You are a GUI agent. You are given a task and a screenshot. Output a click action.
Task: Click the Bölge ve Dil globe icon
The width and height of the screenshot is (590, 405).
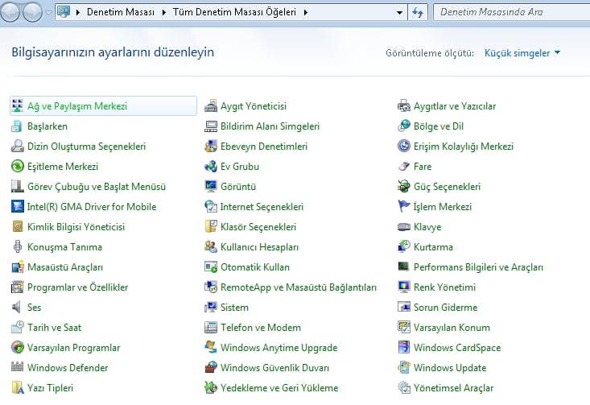coord(404,126)
